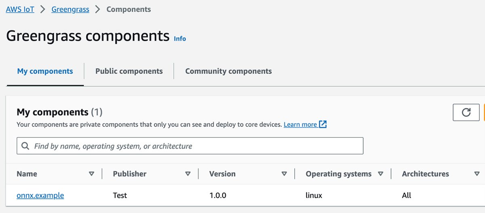Click the Components breadcrumb text

click(129, 9)
